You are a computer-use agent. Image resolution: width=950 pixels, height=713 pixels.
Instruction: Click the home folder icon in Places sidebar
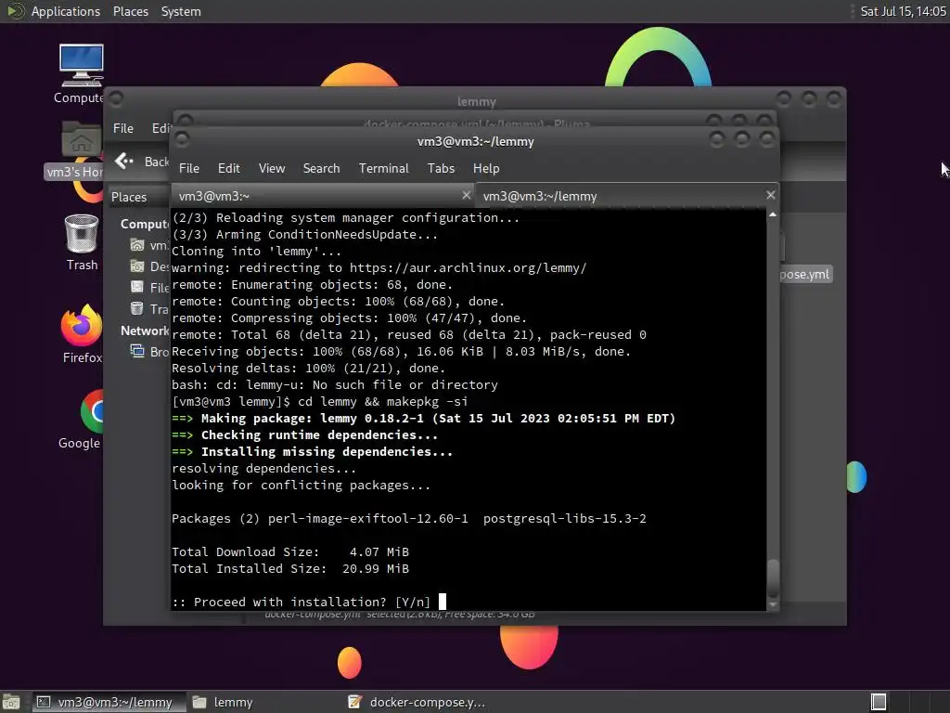tap(137, 245)
